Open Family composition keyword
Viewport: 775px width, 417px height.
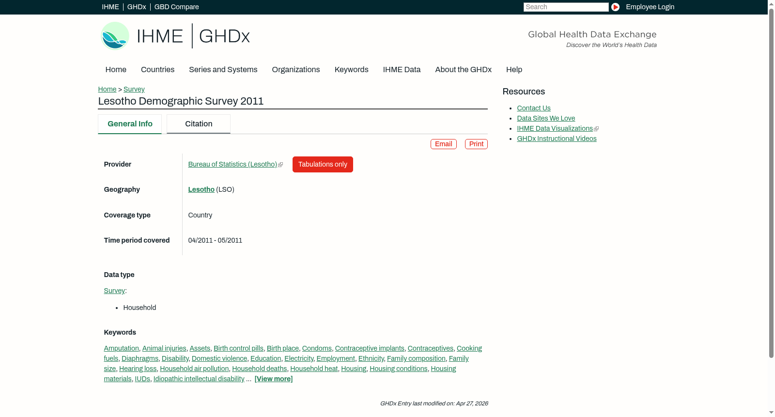[416, 358]
